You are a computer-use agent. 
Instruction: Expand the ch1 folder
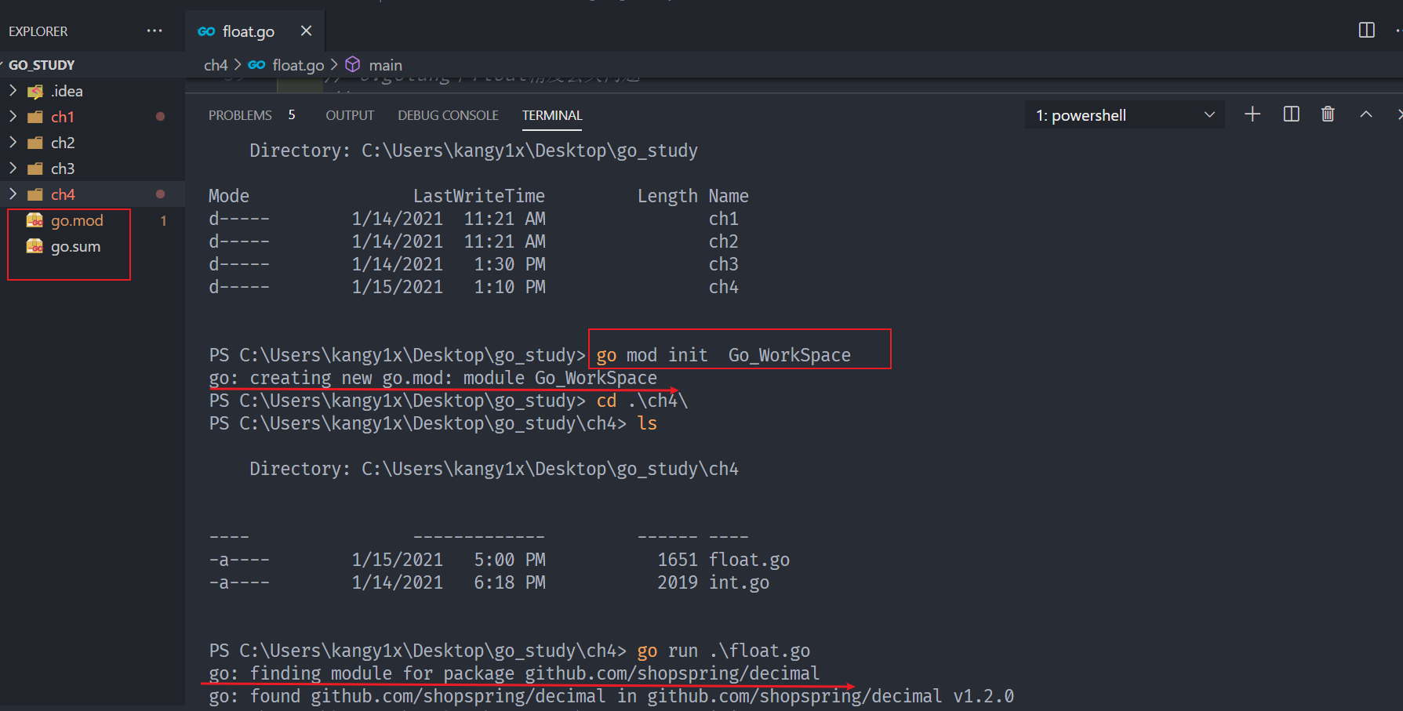pyautogui.click(x=13, y=116)
